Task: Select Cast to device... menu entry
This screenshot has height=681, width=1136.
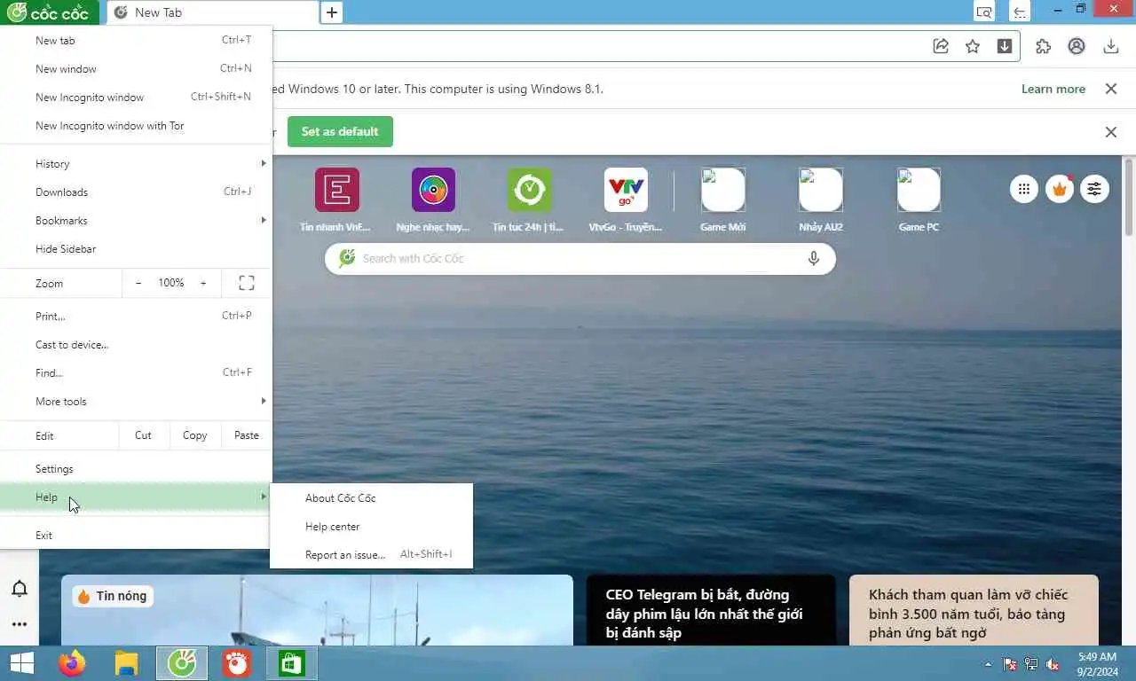Action: pos(136,344)
